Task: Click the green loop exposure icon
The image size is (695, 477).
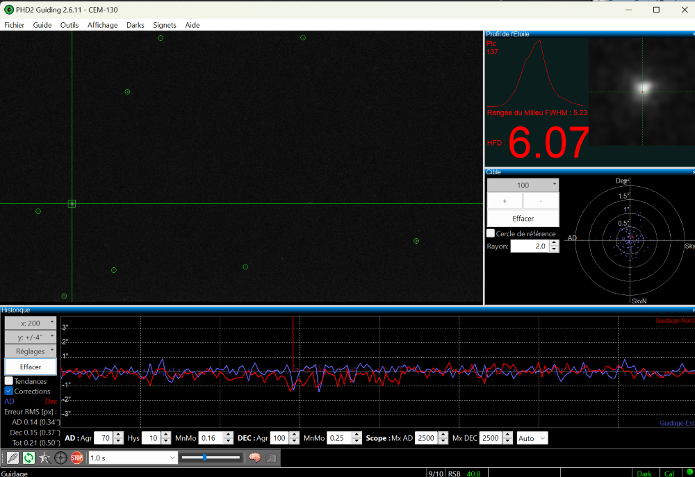Action: pos(28,458)
